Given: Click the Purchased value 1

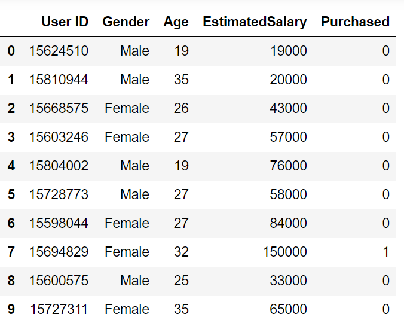Looking at the screenshot, I should (x=385, y=252).
